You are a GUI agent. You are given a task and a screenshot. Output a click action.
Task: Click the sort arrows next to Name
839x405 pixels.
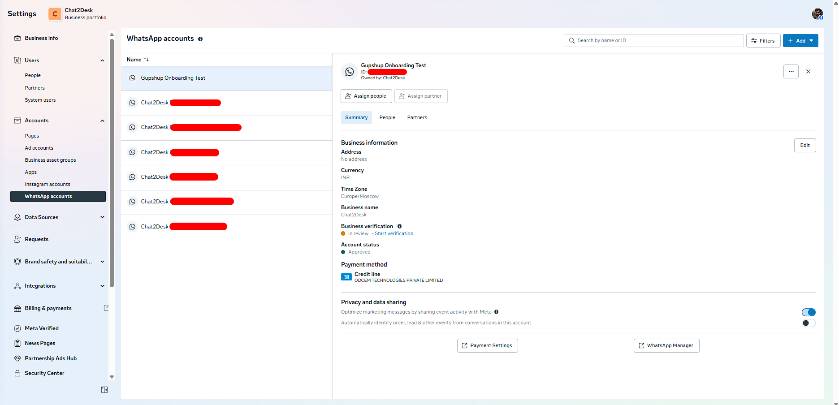coord(146,60)
